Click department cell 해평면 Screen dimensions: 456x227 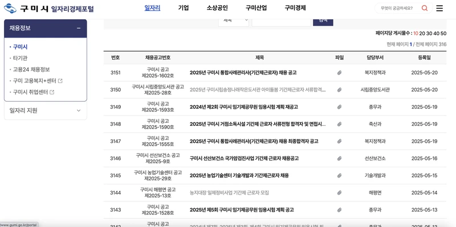pos(375,192)
